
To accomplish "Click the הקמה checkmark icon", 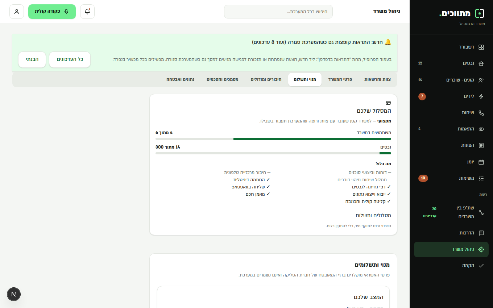I will [481, 266].
